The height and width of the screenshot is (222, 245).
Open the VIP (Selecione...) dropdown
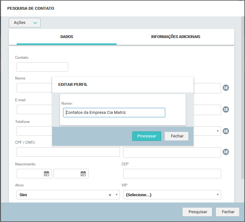pyautogui.click(x=172, y=195)
